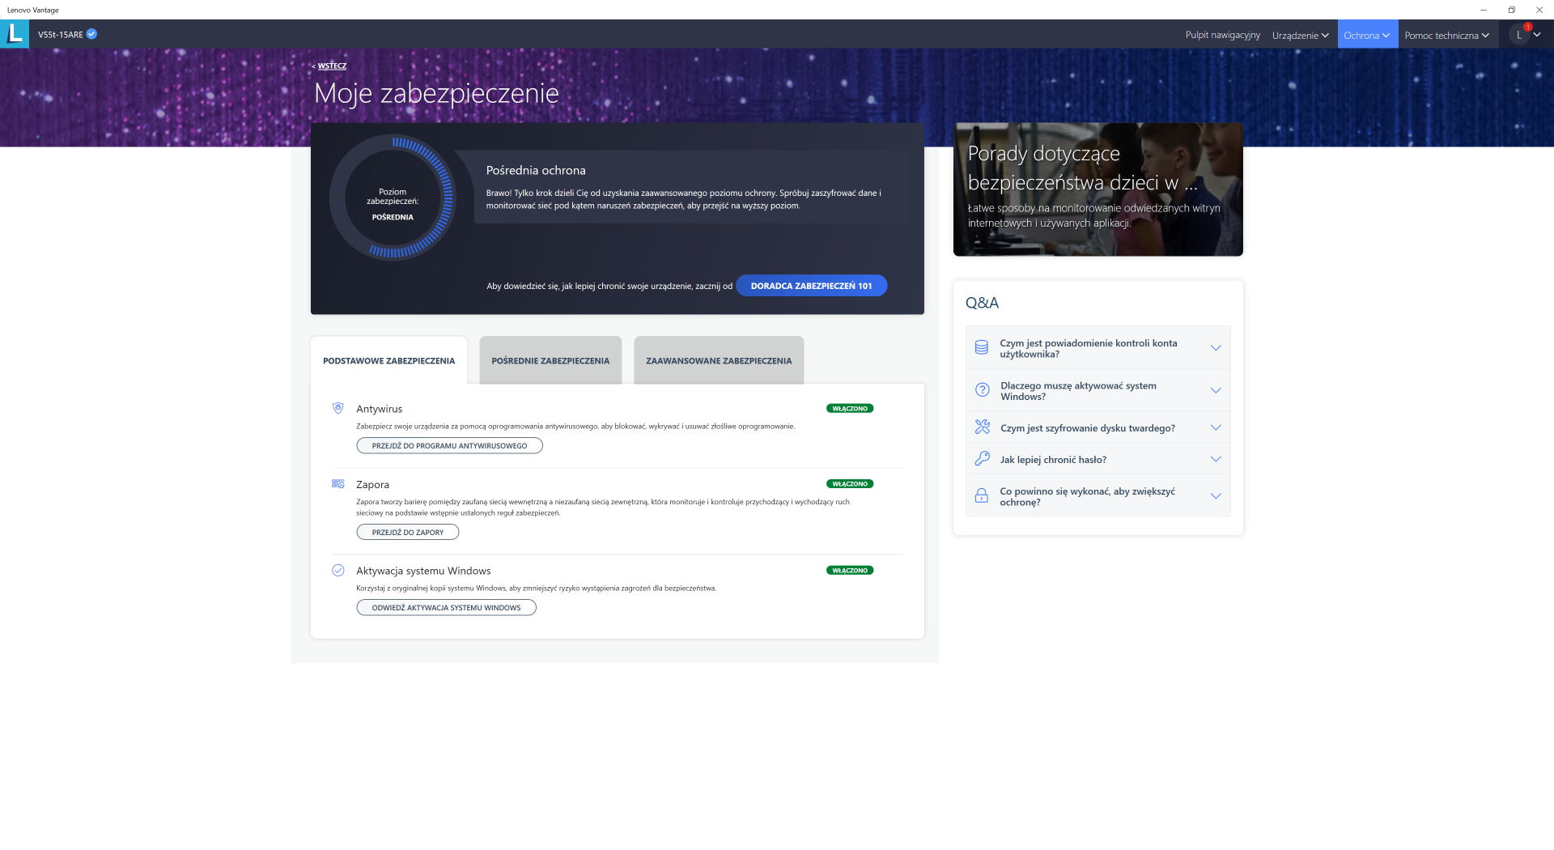Viewport: 1554px width, 850px height.
Task: Click the padlock icon in Q&A list
Action: point(982,496)
